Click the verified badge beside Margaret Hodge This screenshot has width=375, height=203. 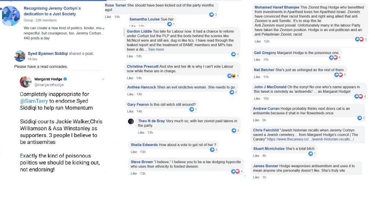pos(65,79)
